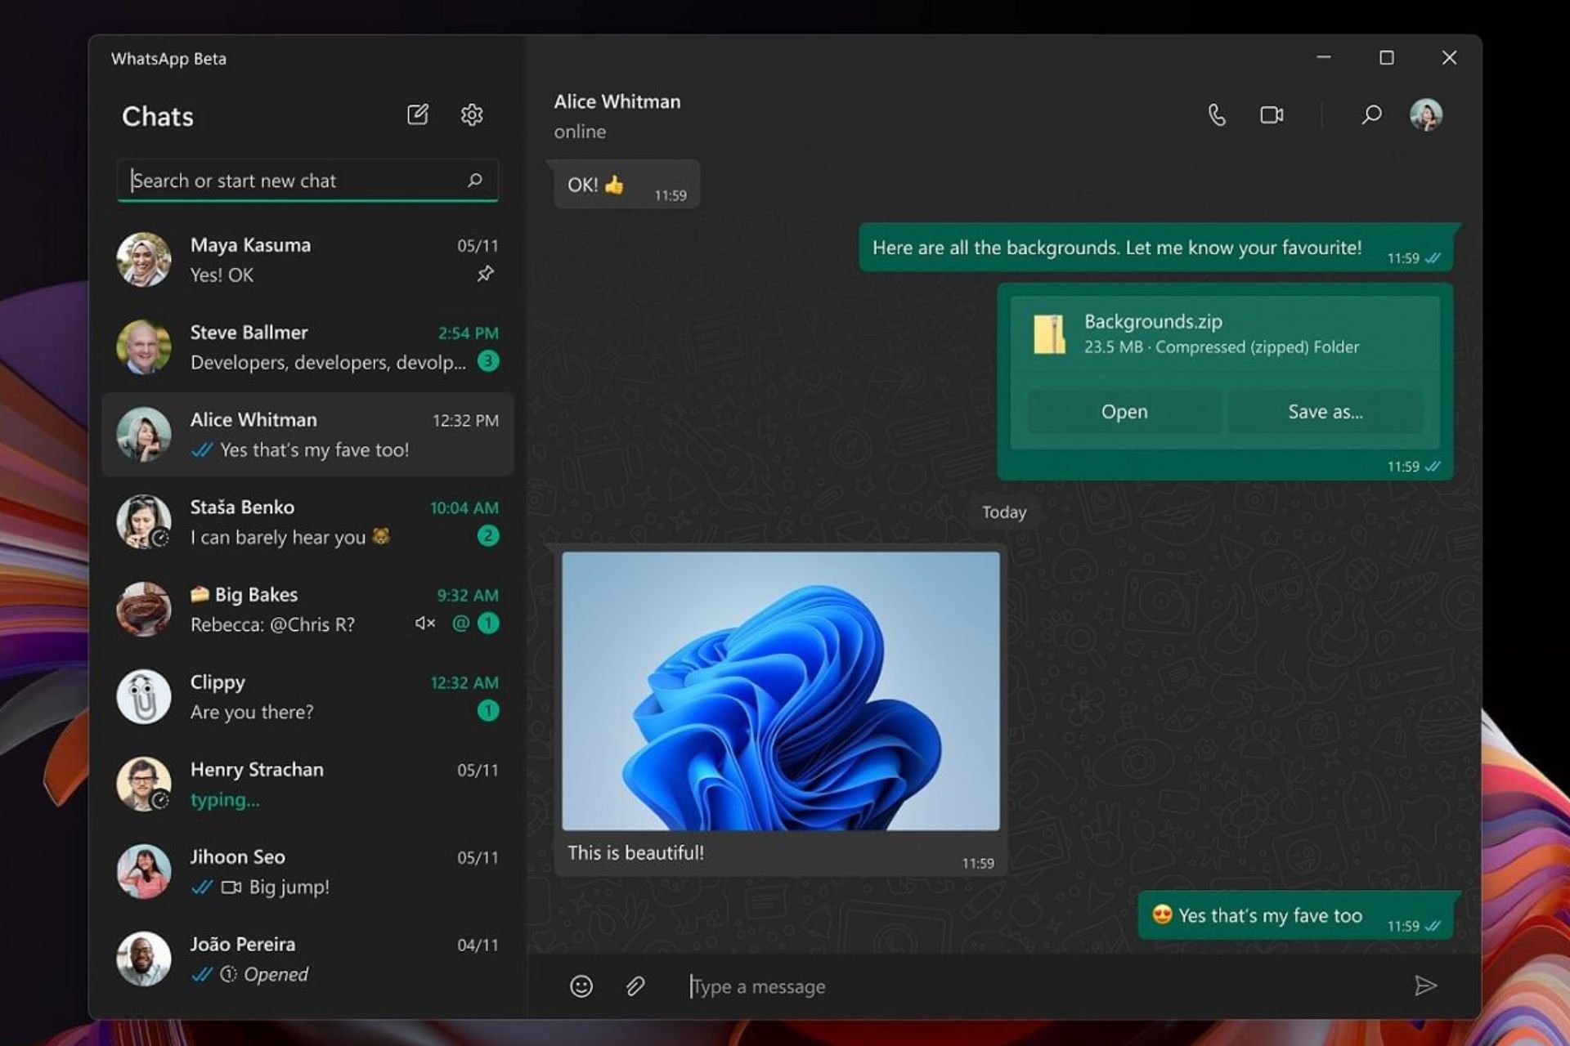The height and width of the screenshot is (1046, 1570).
Task: Open WhatsApp settings
Action: point(473,114)
